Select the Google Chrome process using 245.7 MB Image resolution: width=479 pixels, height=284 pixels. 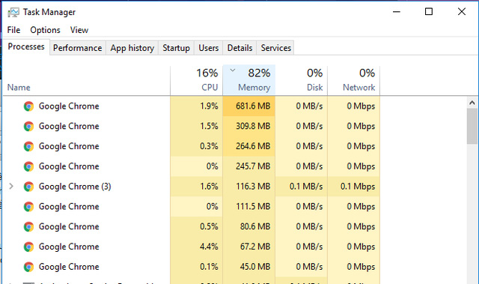192,166
